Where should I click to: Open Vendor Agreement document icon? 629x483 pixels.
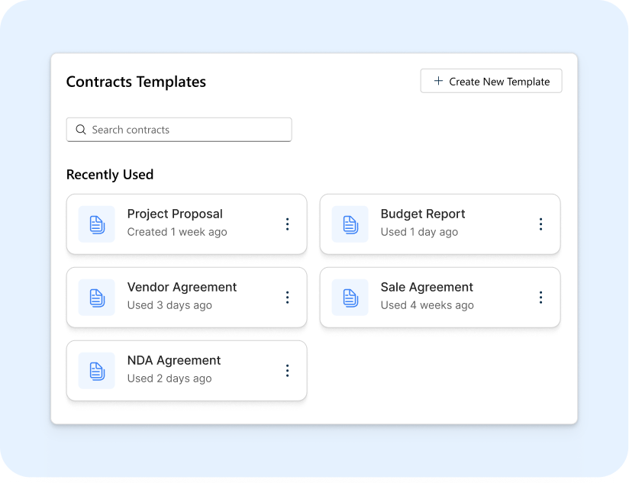coord(97,298)
